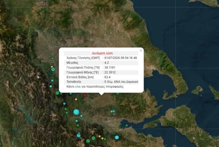The image size is (219, 147).
Task: Click the yellow marker below the red marker
Action: (x=76, y=99)
